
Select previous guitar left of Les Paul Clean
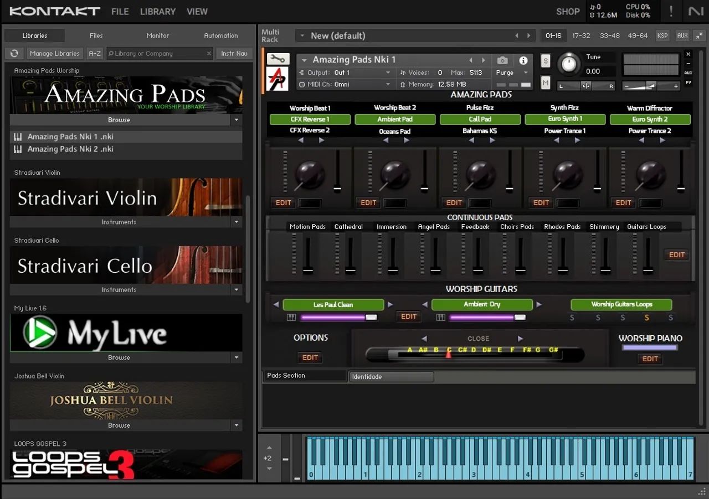coord(276,305)
